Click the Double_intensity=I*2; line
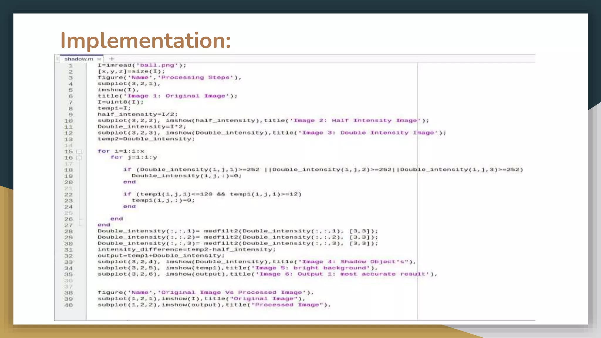Screen dimensions: 601x338 142,127
